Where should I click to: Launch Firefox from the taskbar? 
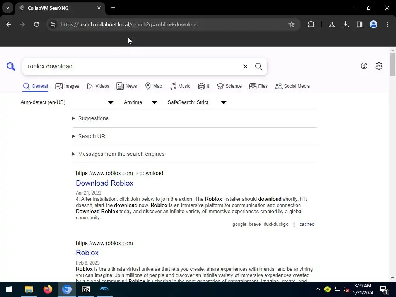pos(48,289)
